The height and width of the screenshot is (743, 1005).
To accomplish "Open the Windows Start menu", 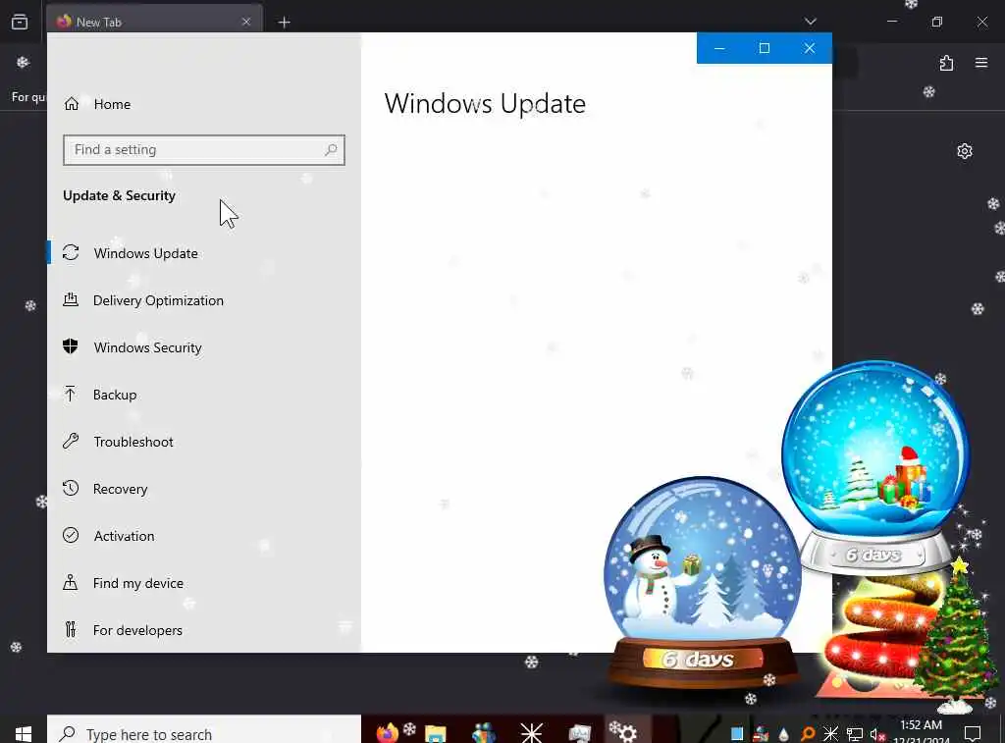I will [24, 733].
